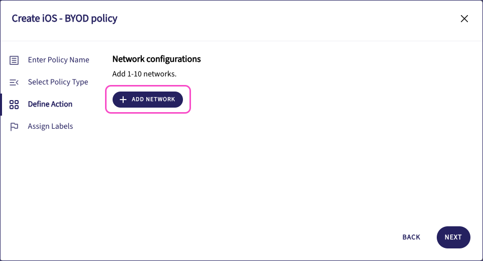Click the Assign Labels flag icon

pos(14,127)
